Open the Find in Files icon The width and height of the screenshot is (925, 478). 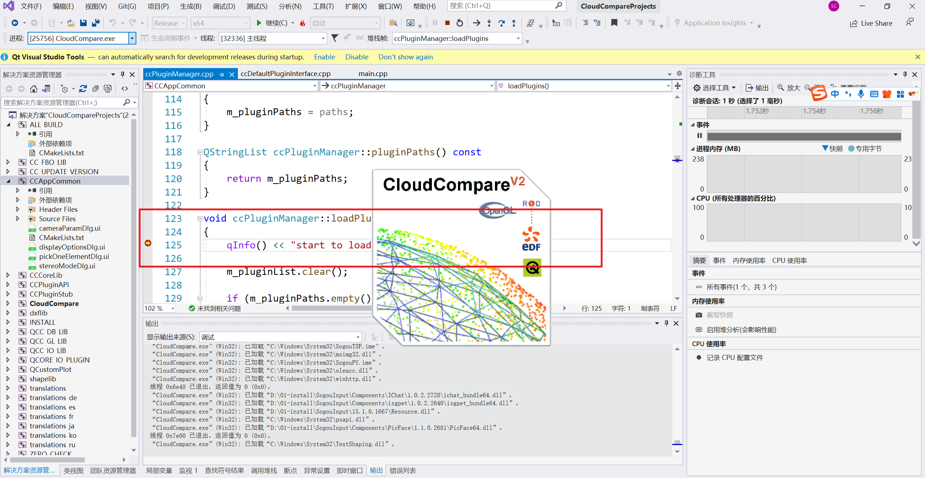click(x=393, y=23)
